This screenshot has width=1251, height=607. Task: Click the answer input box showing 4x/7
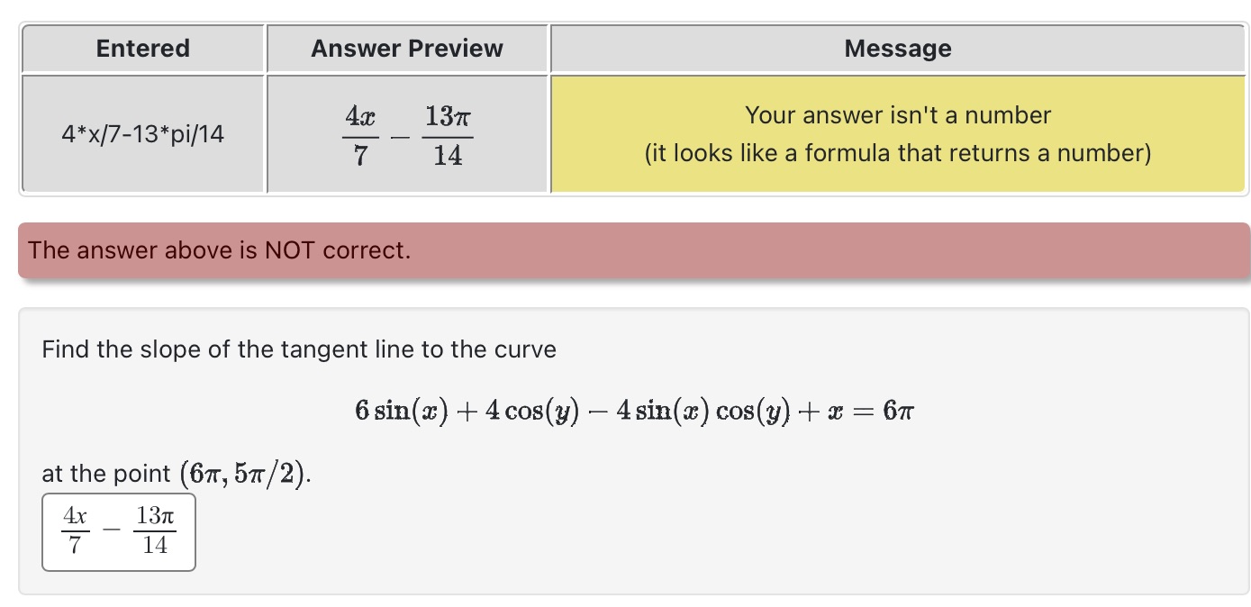pos(118,531)
